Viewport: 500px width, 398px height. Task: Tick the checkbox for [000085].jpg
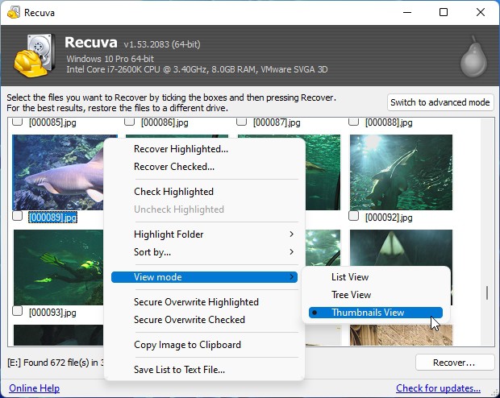17,122
